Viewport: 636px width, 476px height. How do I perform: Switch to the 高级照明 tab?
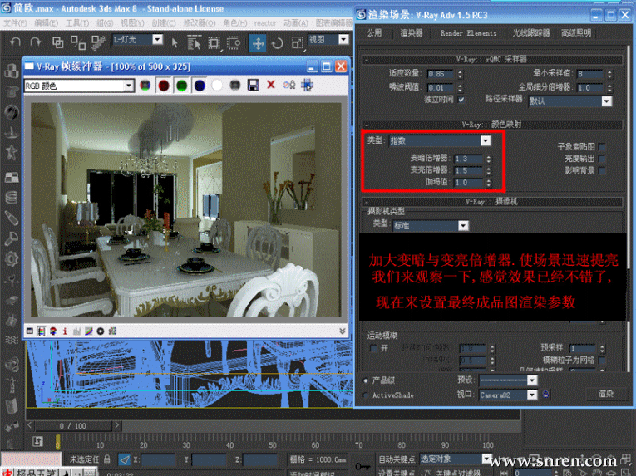(x=576, y=33)
